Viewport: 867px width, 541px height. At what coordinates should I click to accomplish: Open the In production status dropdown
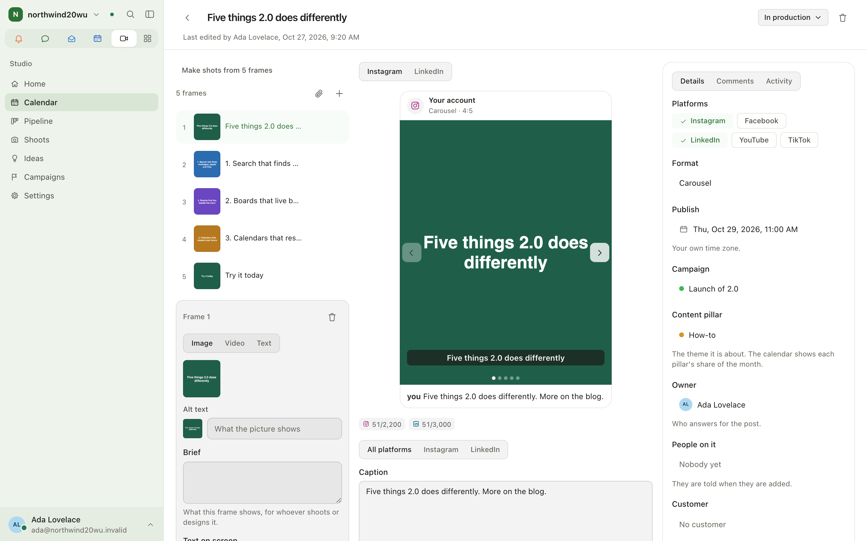[x=793, y=17]
